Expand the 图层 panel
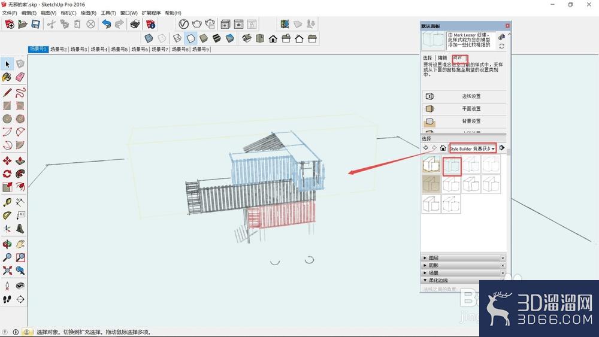The height and width of the screenshot is (337, 599). 464,258
